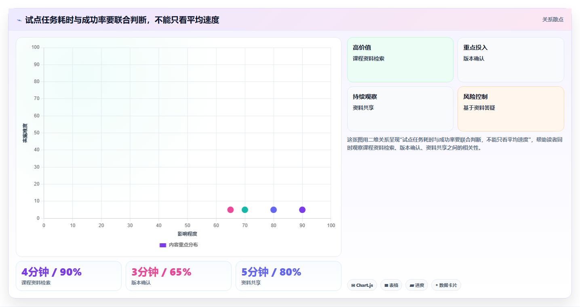Click 版本确认 text in 重点投入 card
The image size is (580, 307).
(474, 58)
